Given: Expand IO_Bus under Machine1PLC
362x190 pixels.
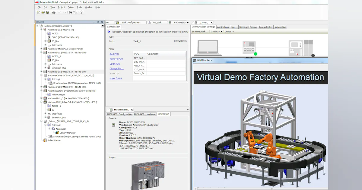Looking at the screenshot, I should pyautogui.click(x=46, y=41).
